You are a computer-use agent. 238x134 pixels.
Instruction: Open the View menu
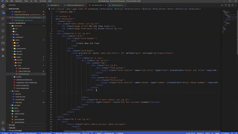click(26, 1)
